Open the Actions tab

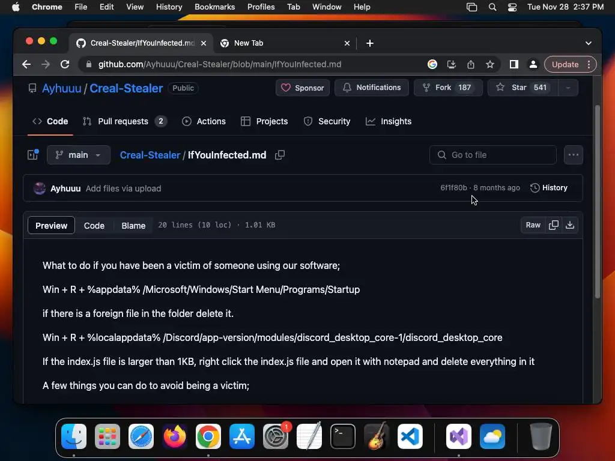pyautogui.click(x=204, y=121)
